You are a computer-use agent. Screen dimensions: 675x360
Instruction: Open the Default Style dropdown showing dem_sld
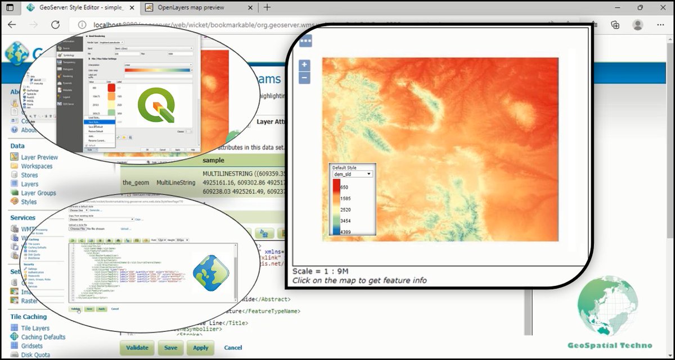(352, 174)
